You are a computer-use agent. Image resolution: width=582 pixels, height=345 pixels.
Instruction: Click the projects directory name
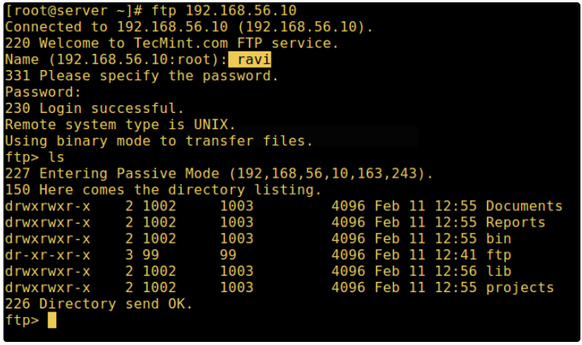(519, 288)
